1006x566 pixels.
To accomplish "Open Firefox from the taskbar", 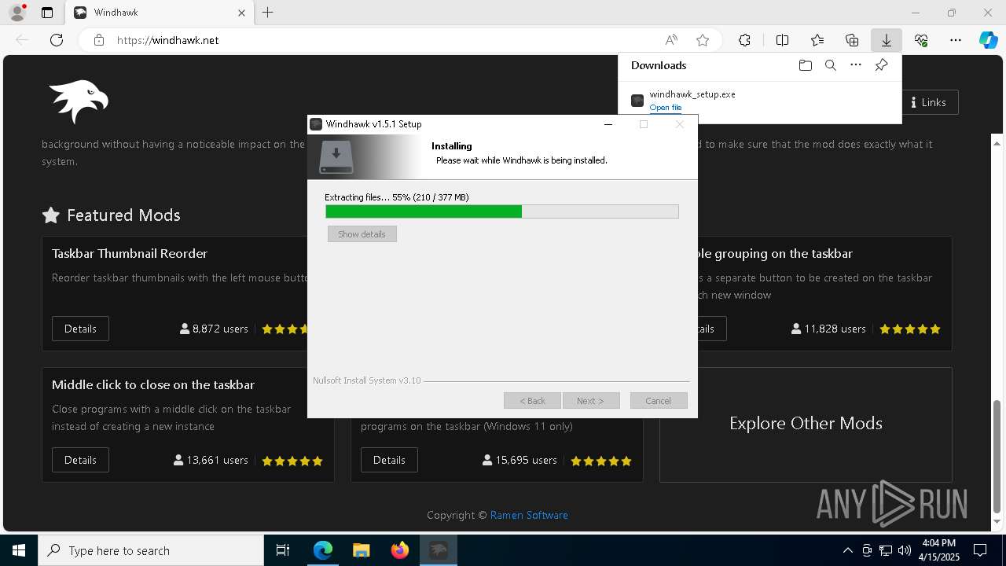I will pos(400,550).
